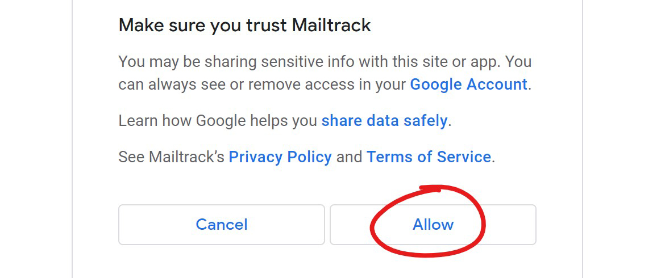Viewport: 665px width, 278px height.
Task: Review access via the Google Account hyperlink
Action: [x=468, y=85]
